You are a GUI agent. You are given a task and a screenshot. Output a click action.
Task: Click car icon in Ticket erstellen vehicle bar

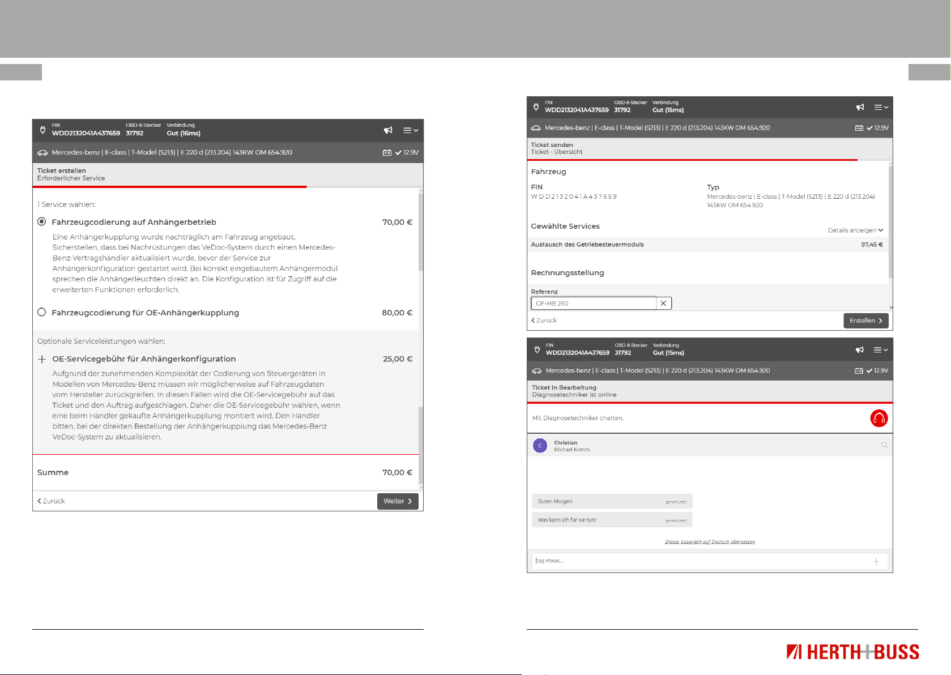(42, 152)
